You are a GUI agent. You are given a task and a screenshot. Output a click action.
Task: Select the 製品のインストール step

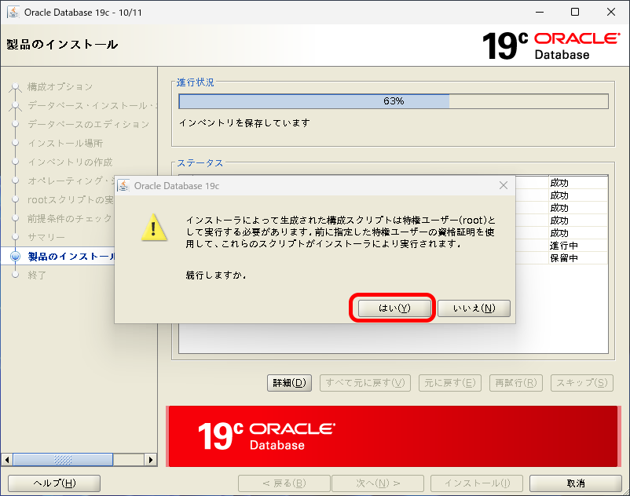click(71, 257)
